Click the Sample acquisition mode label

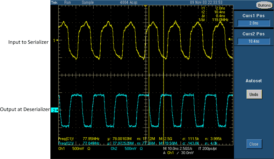[x=87, y=2]
